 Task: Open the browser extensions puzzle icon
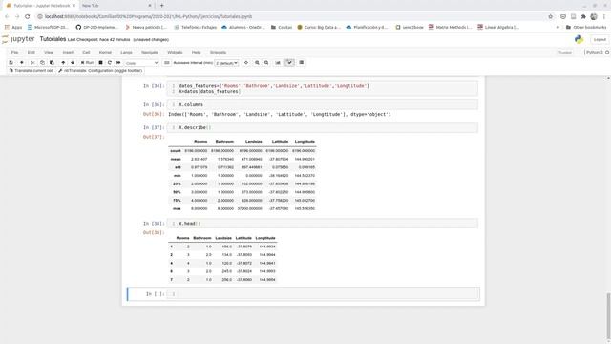point(583,17)
